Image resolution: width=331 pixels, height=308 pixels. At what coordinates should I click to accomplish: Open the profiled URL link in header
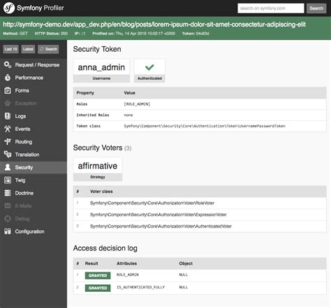click(154, 24)
